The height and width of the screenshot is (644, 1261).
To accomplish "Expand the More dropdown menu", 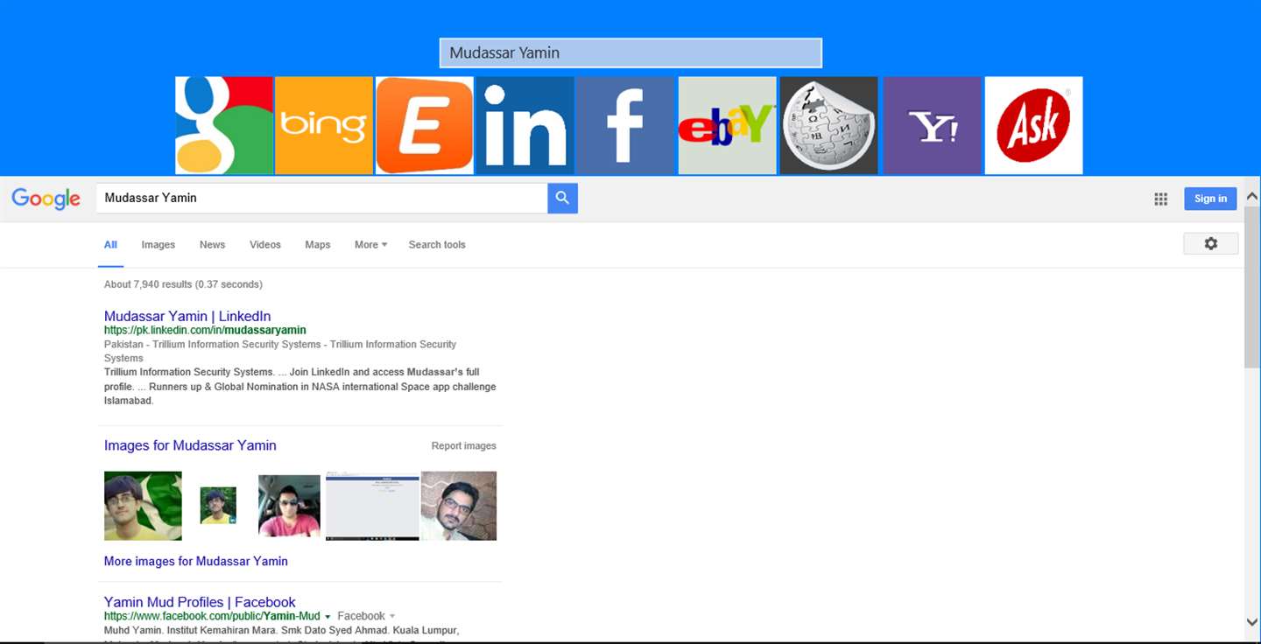I will [370, 245].
